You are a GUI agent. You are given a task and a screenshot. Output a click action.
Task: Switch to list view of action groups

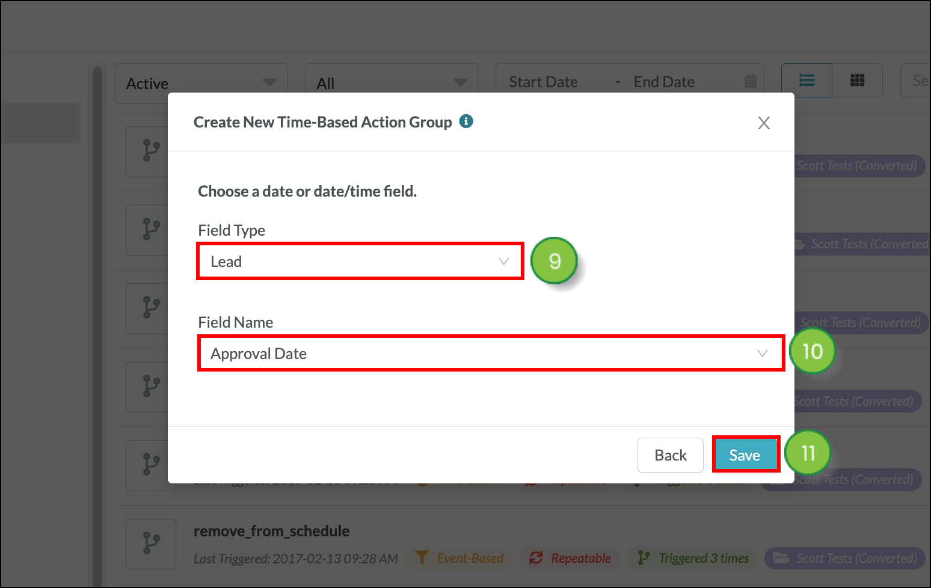(807, 80)
